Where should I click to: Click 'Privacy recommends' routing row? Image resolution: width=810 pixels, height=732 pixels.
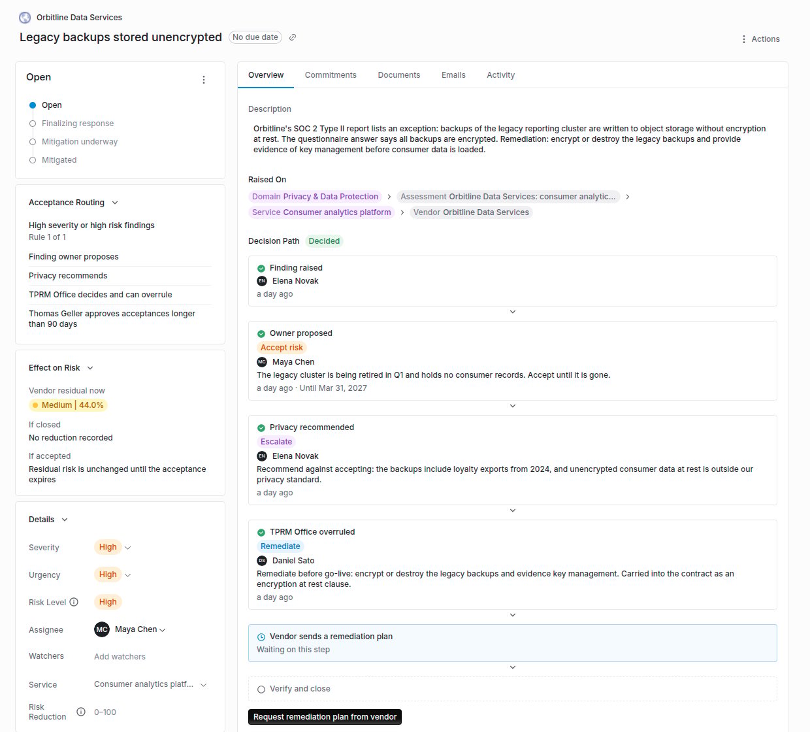pos(120,276)
